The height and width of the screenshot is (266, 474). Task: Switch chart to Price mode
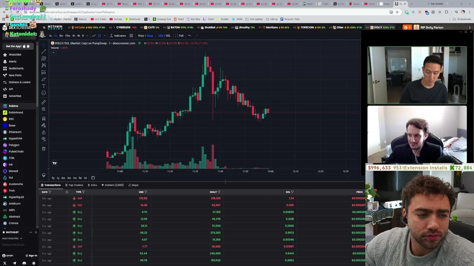tap(141, 36)
